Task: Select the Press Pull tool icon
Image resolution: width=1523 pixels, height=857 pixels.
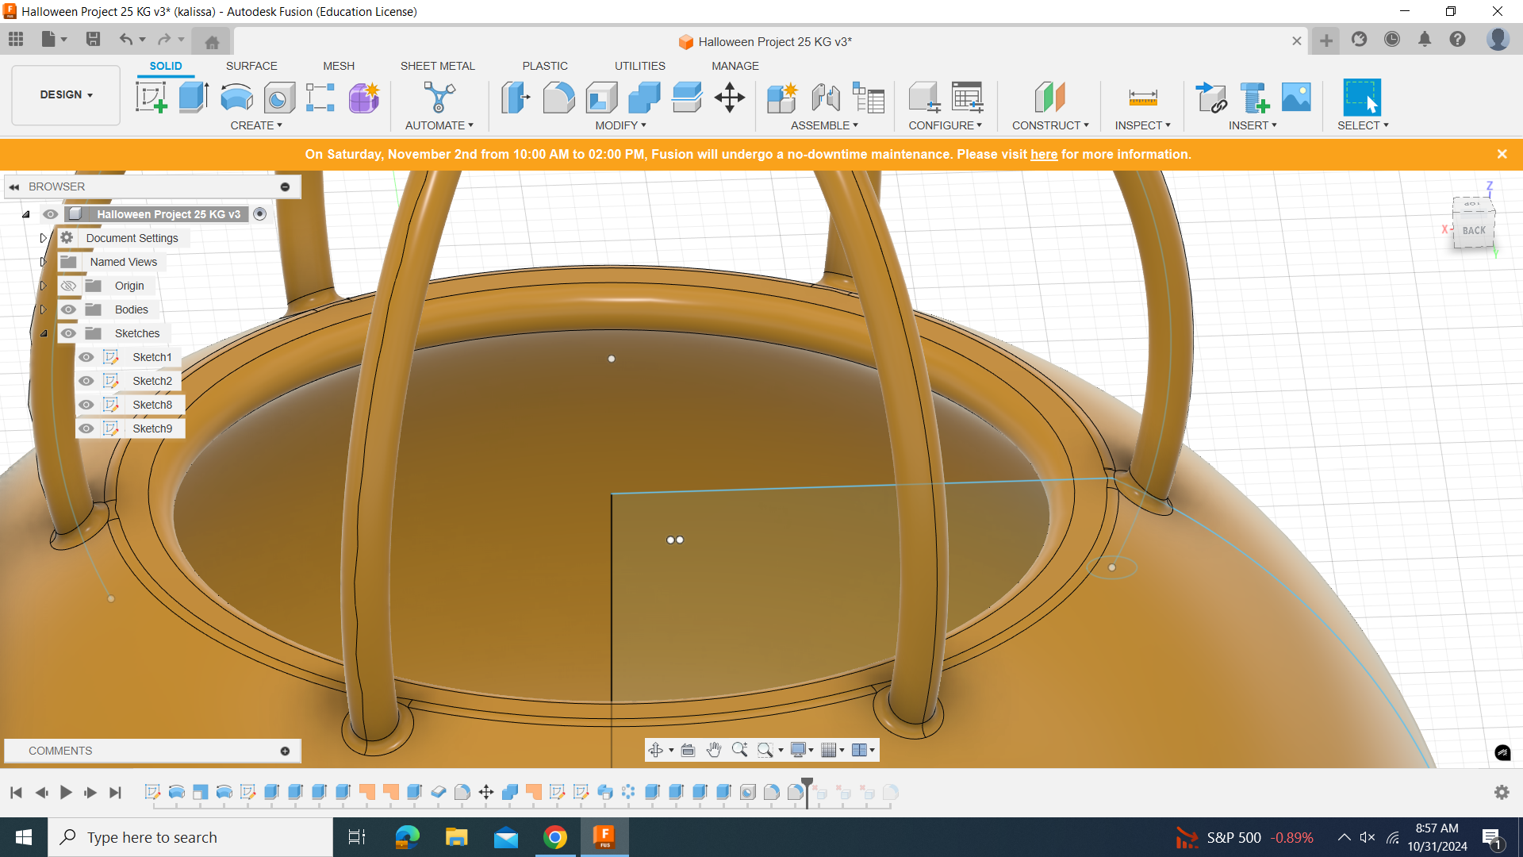Action: pos(516,98)
